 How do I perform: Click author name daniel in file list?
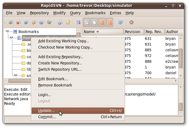(x=171, y=73)
